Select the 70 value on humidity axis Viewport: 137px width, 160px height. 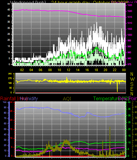coord(5,118)
